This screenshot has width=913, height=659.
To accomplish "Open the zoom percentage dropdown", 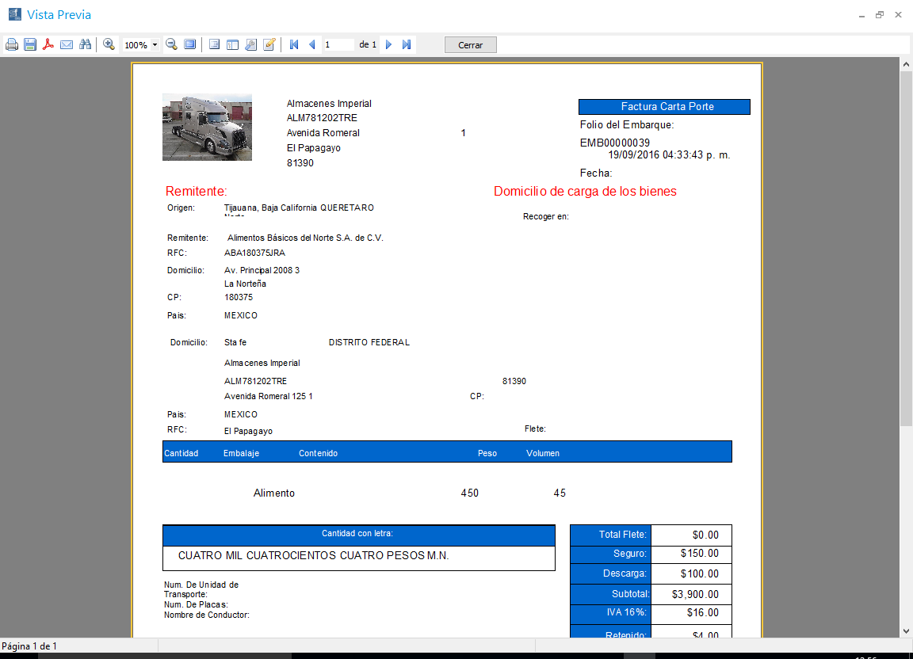I will [155, 45].
